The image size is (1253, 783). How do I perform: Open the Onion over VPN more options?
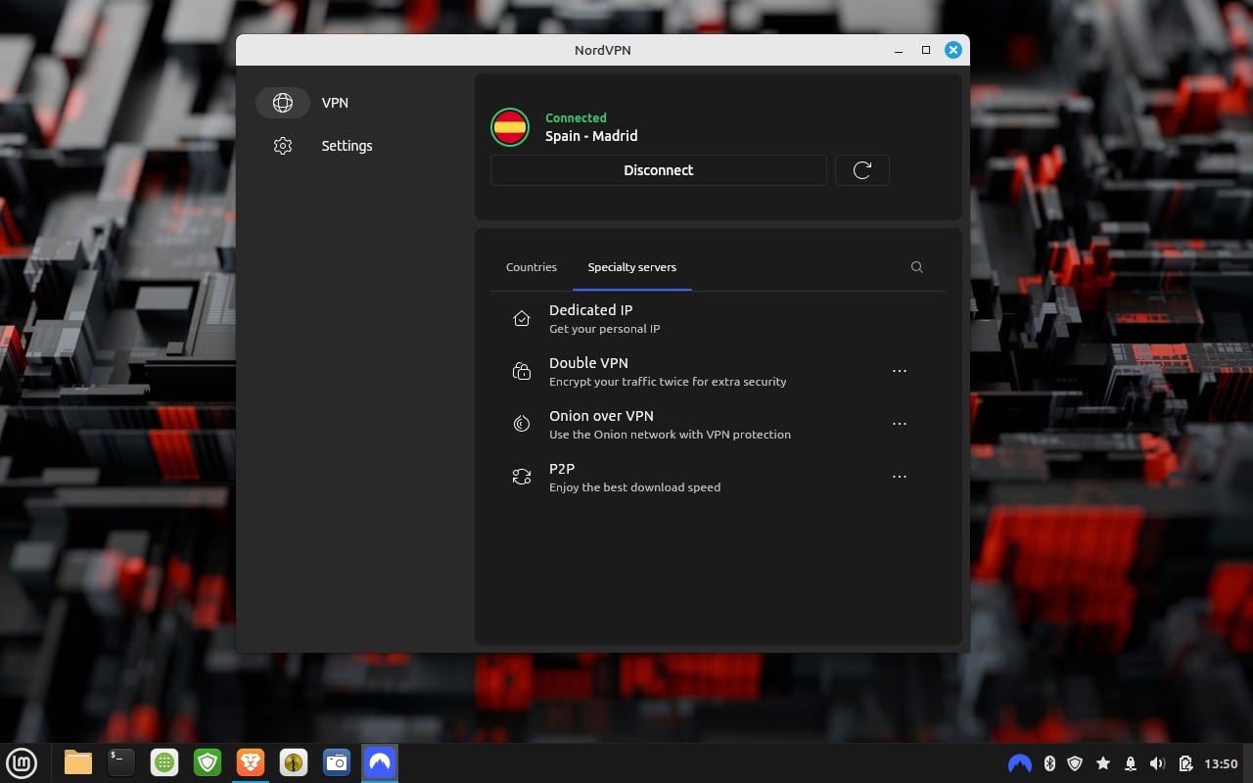click(x=900, y=424)
